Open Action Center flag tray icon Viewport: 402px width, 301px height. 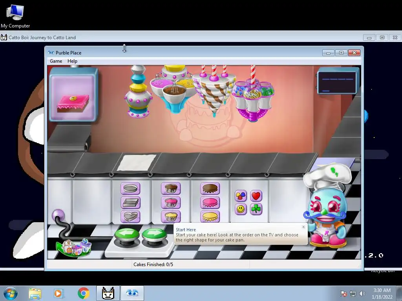[344, 294]
